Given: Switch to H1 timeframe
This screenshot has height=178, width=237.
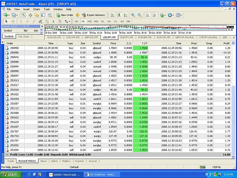Looking at the screenshot, I should click(x=103, y=21).
